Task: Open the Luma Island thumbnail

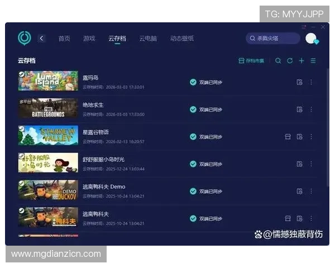Action: [48, 81]
